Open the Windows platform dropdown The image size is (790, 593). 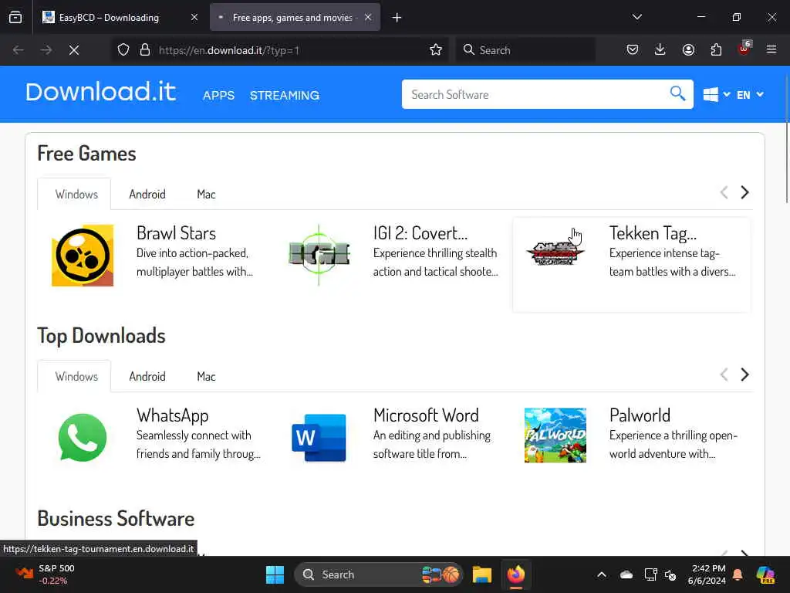click(x=717, y=95)
